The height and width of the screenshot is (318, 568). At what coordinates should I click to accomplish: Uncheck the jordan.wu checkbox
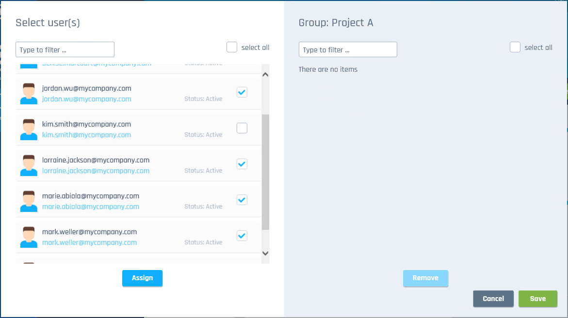pos(242,92)
